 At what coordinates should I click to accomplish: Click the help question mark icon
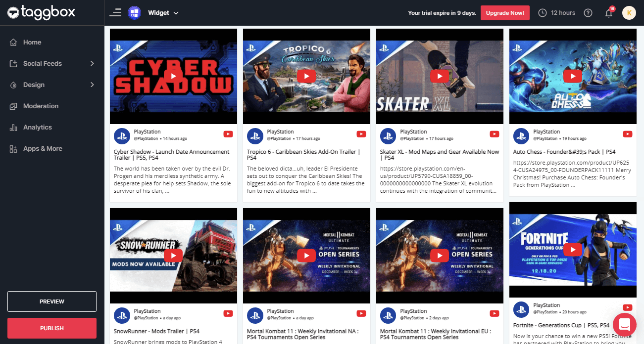pos(588,13)
